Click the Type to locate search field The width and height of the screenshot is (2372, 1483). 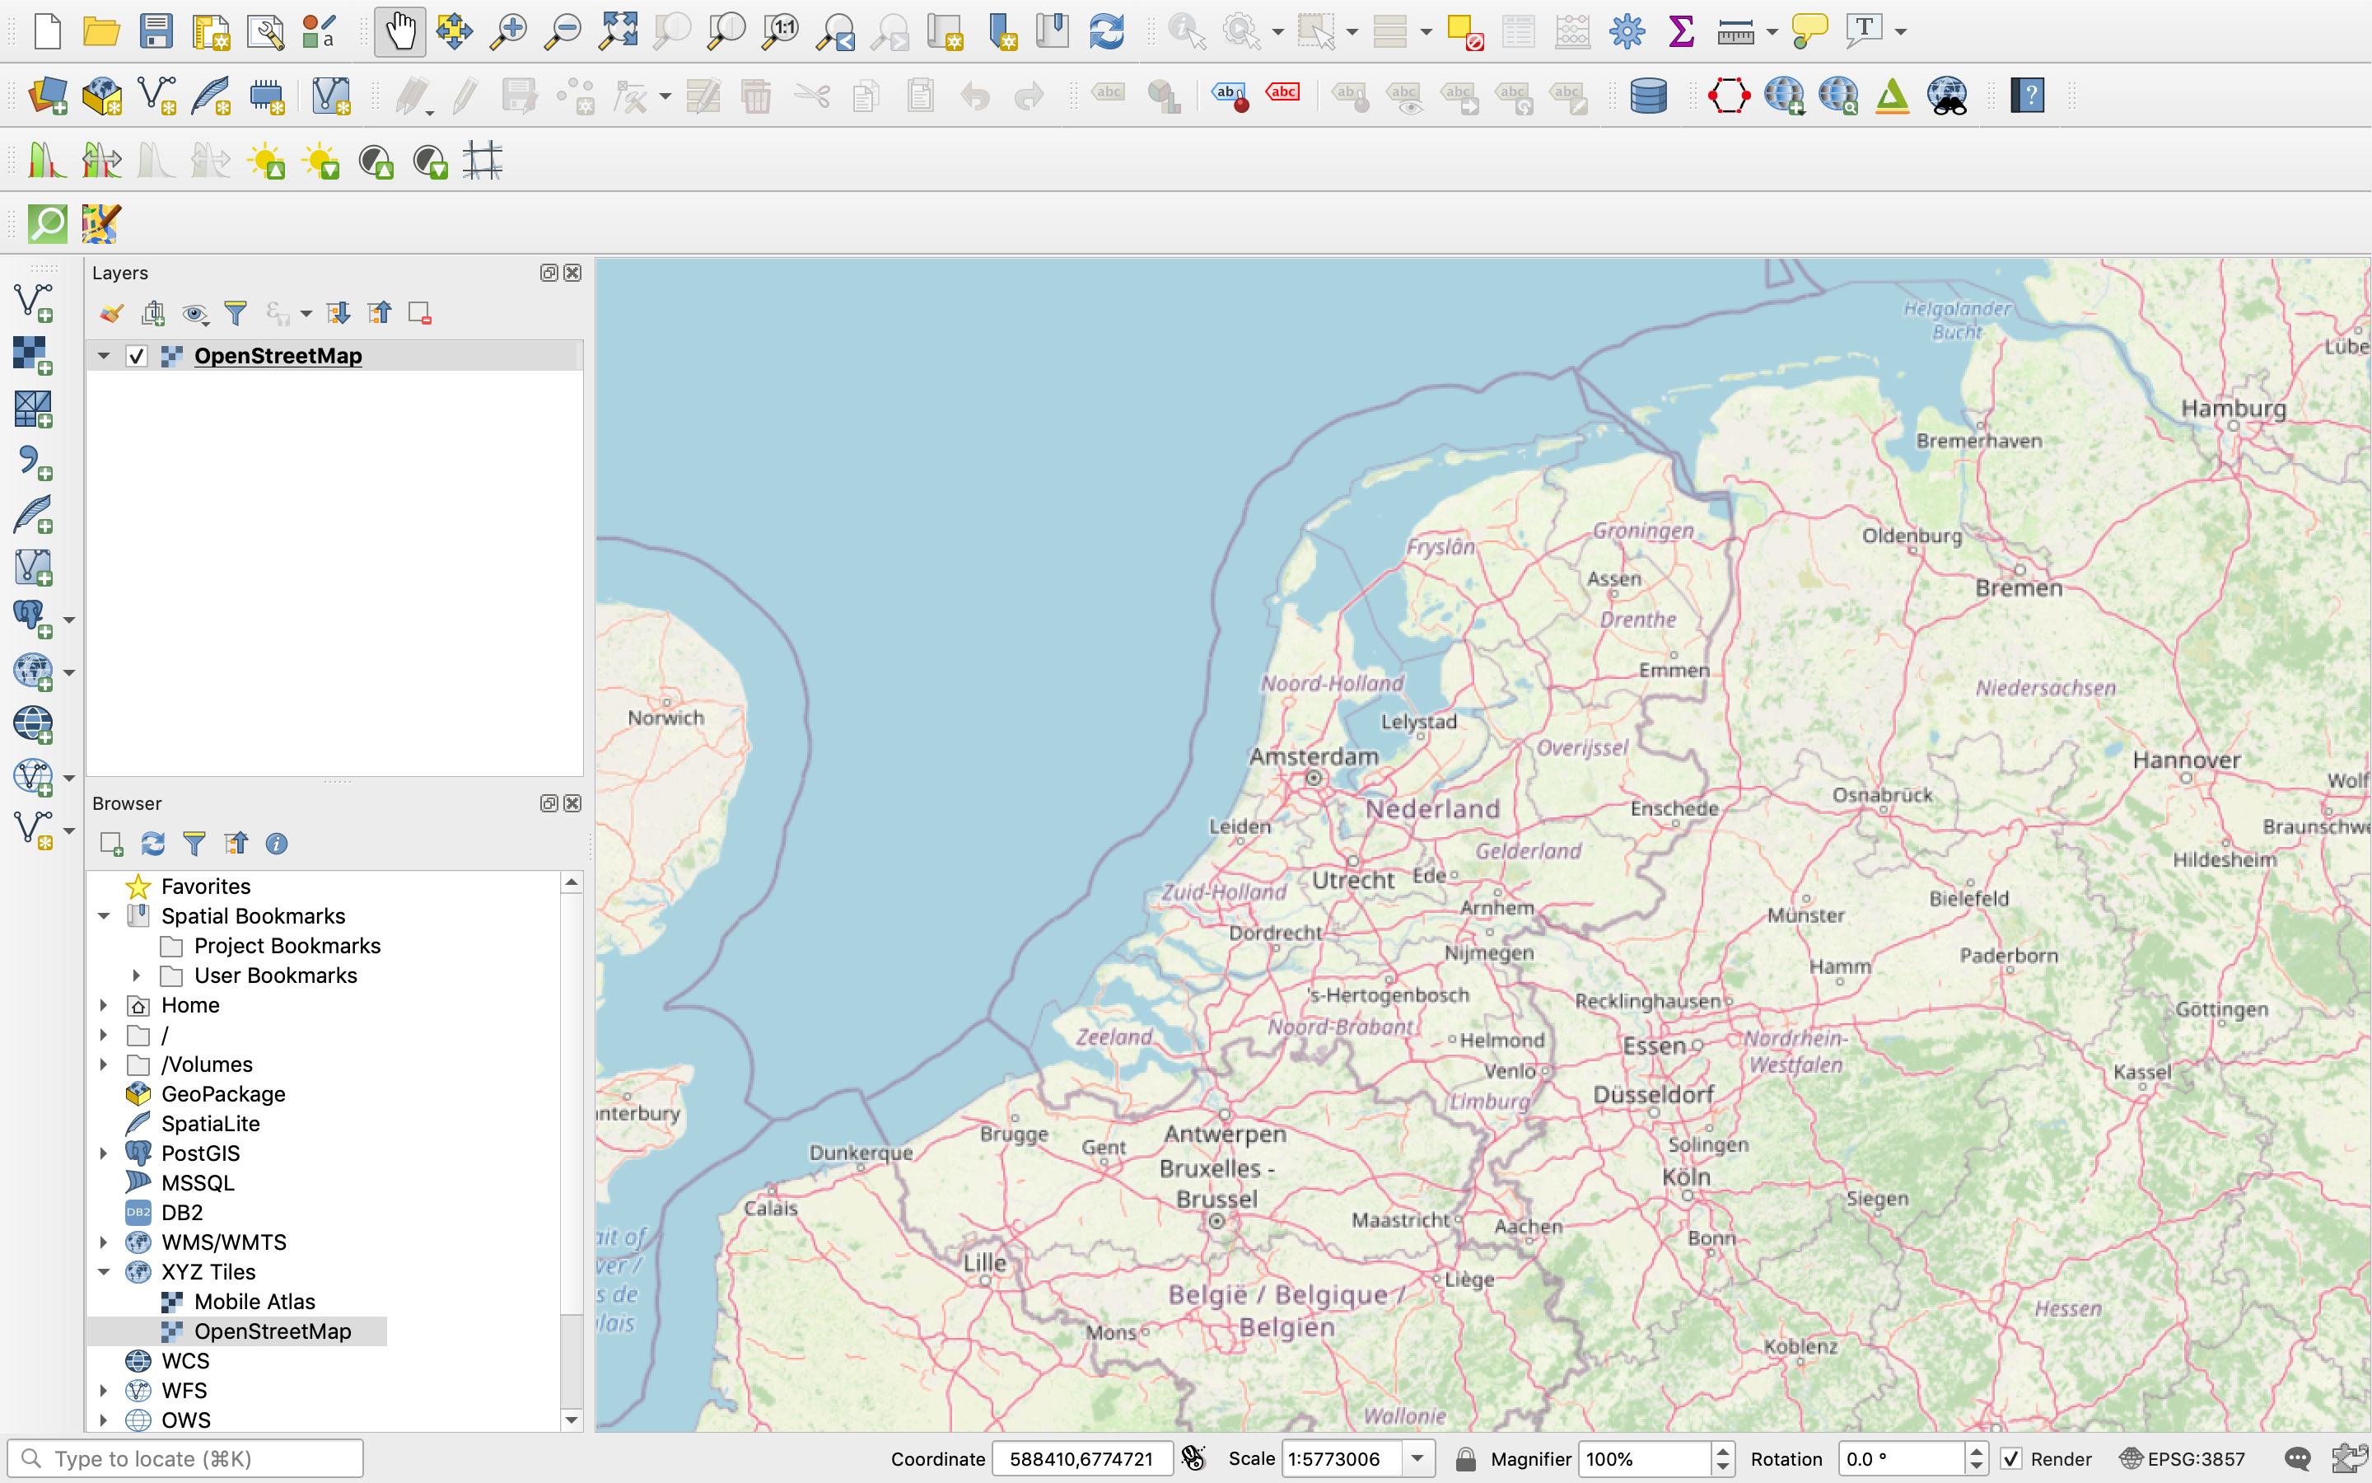pyautogui.click(x=186, y=1457)
